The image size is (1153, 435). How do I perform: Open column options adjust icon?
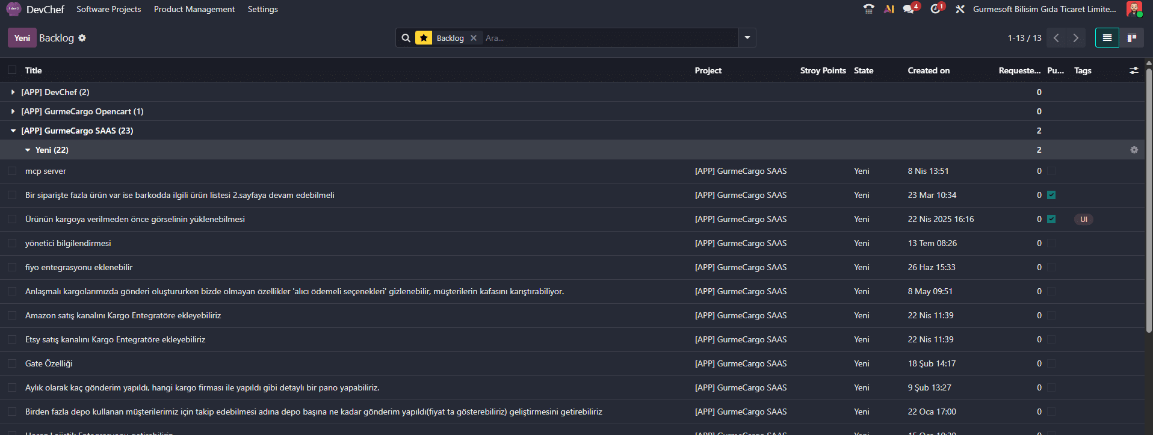1134,70
